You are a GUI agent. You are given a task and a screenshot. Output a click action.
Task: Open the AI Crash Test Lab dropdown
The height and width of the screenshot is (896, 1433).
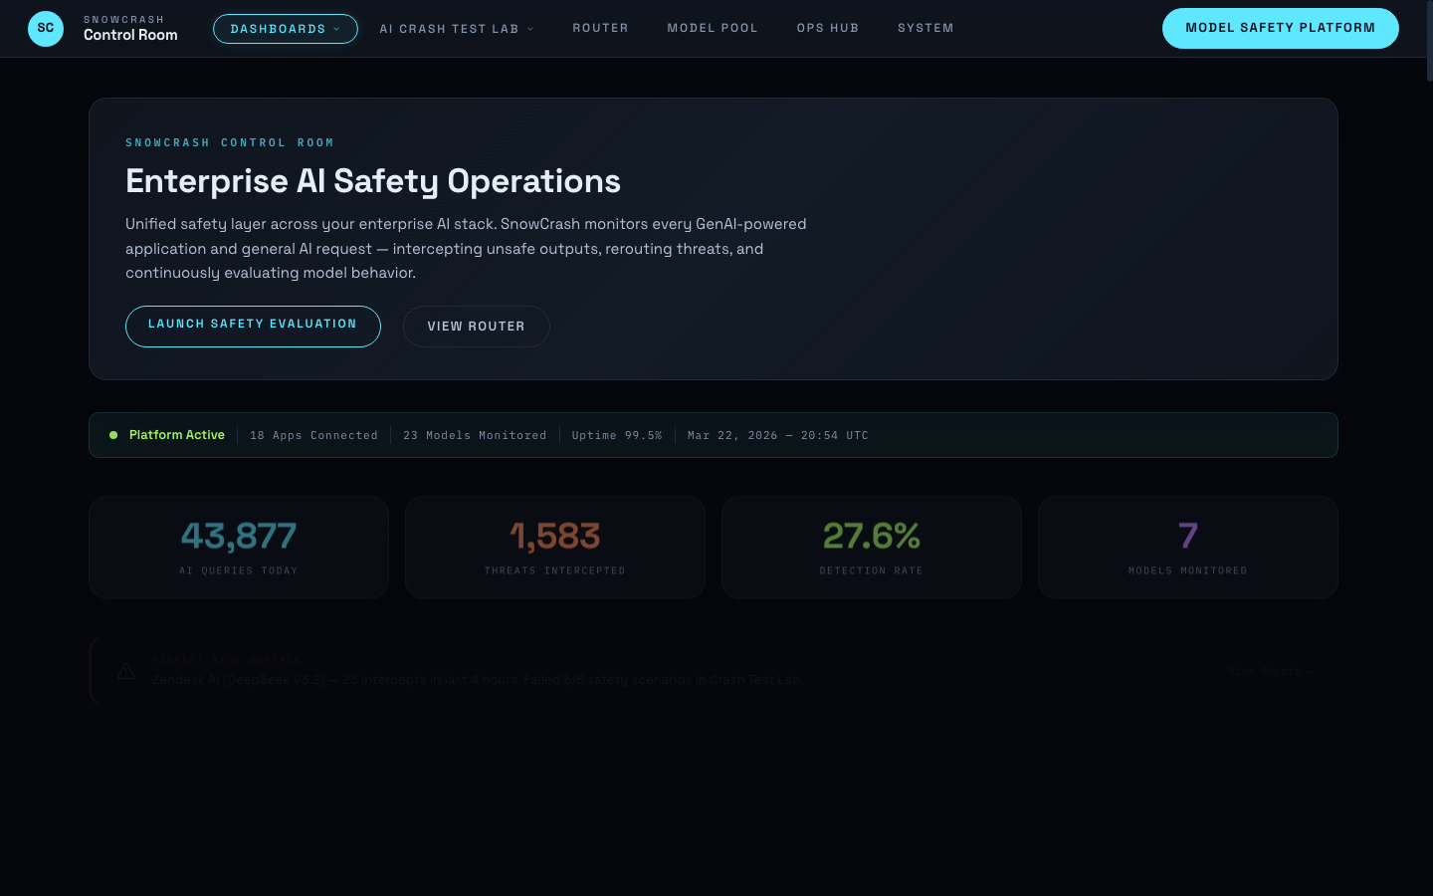(x=457, y=28)
